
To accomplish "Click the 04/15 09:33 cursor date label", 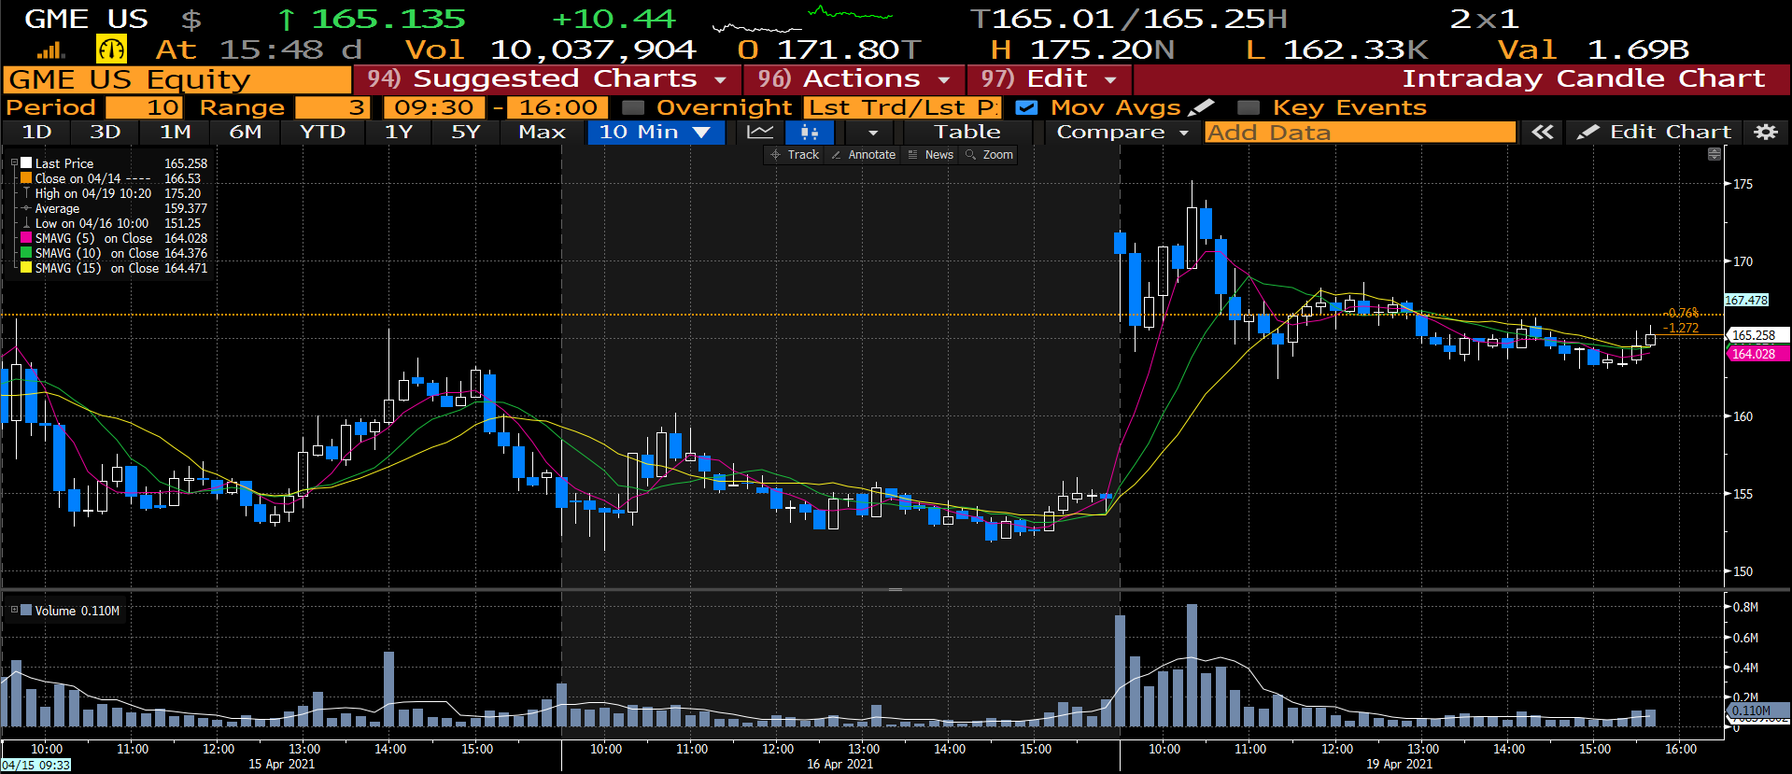I will click(x=35, y=766).
